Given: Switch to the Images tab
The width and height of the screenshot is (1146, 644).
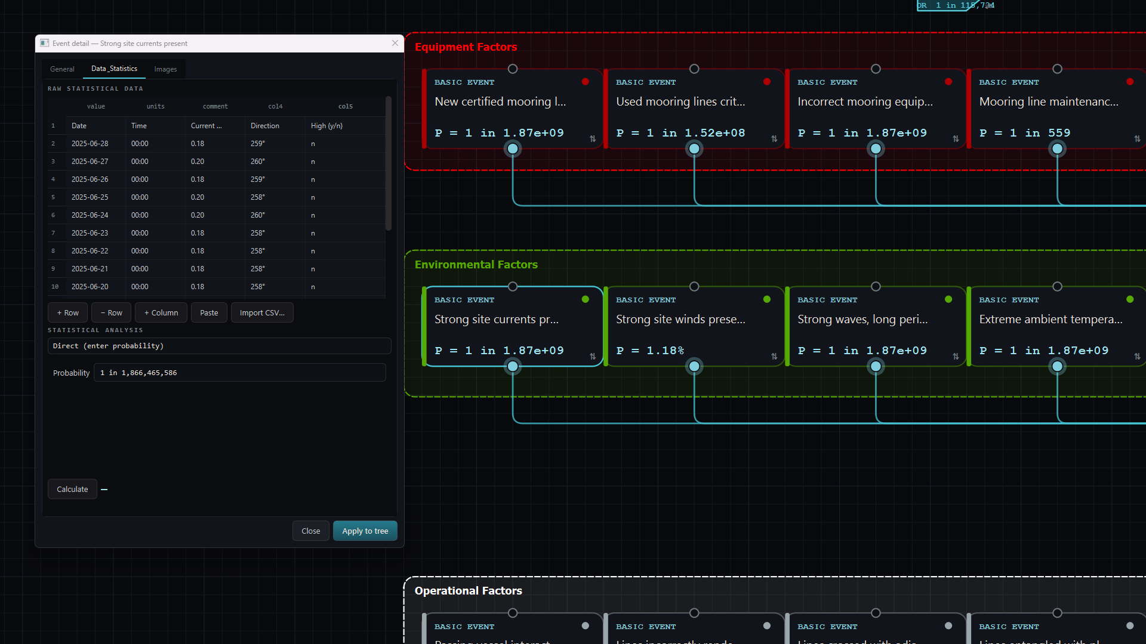Looking at the screenshot, I should 165,69.
